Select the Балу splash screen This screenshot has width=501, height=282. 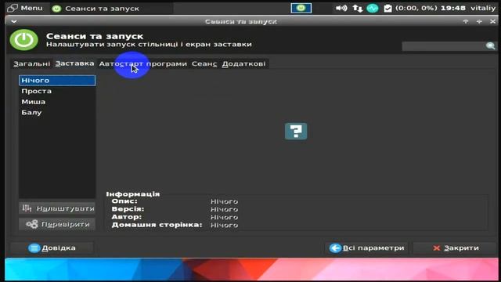click(x=57, y=113)
